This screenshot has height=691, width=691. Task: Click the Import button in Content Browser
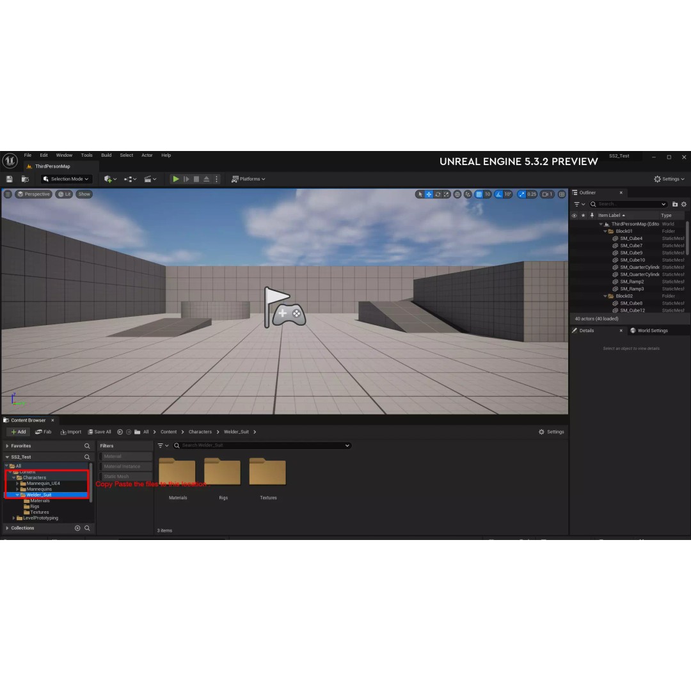(71, 432)
